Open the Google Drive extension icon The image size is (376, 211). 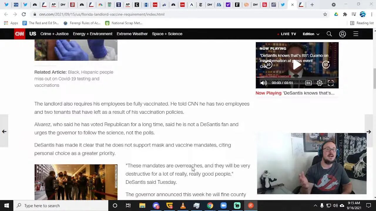(x=336, y=14)
